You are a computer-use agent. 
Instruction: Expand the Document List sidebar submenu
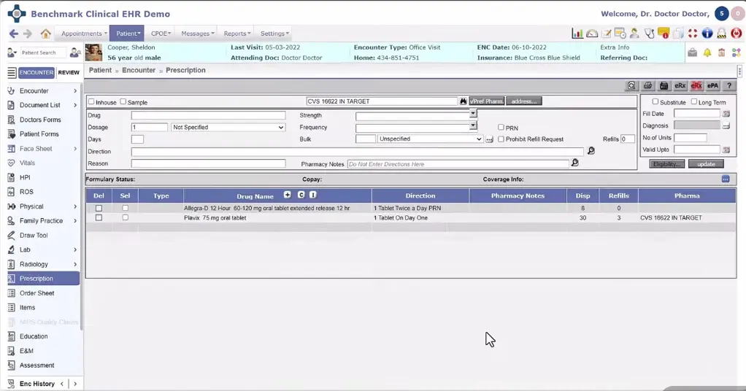[75, 105]
